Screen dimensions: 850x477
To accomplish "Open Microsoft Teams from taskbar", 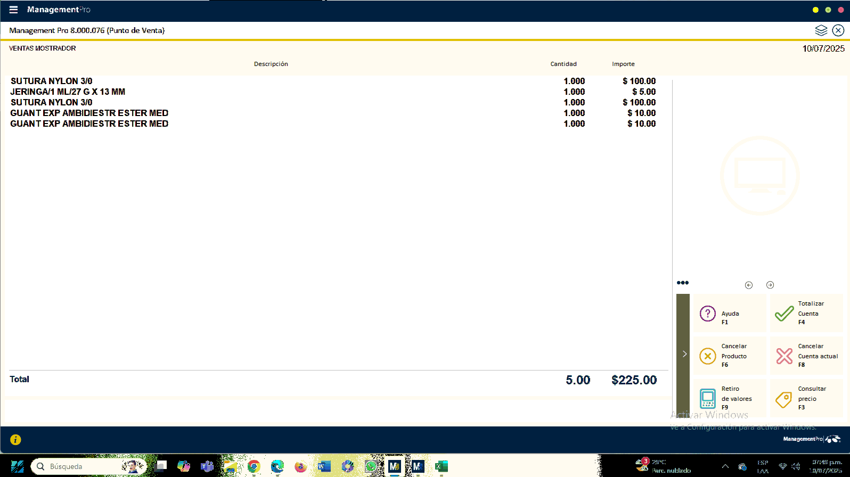I will coord(207,467).
